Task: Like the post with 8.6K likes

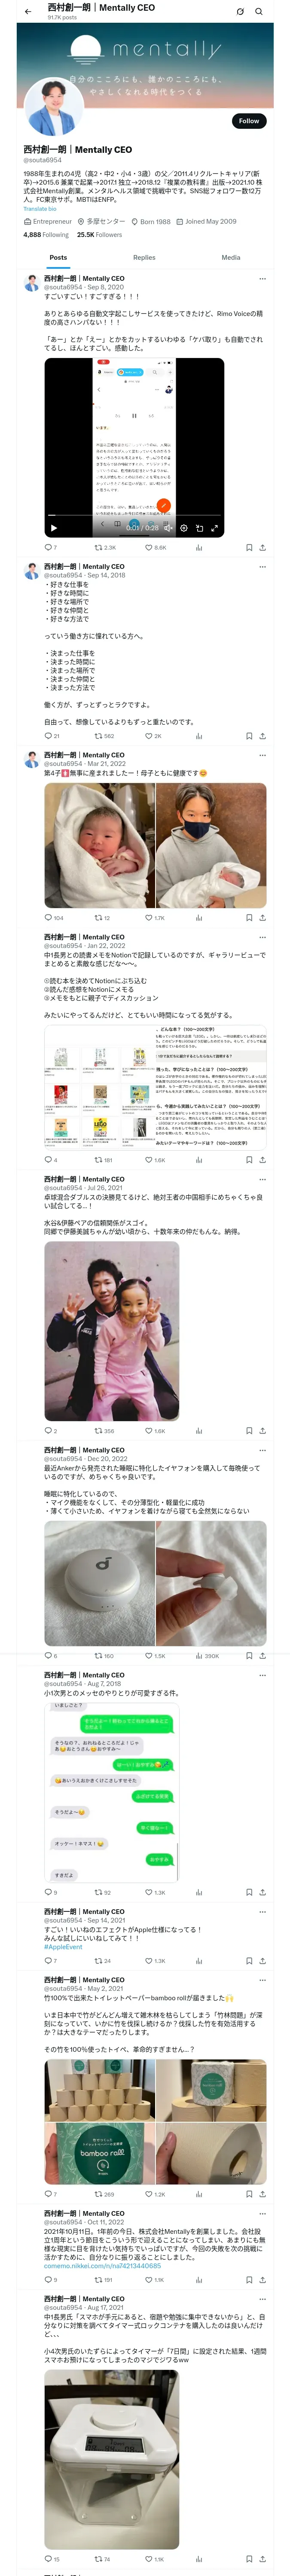Action: point(156,547)
